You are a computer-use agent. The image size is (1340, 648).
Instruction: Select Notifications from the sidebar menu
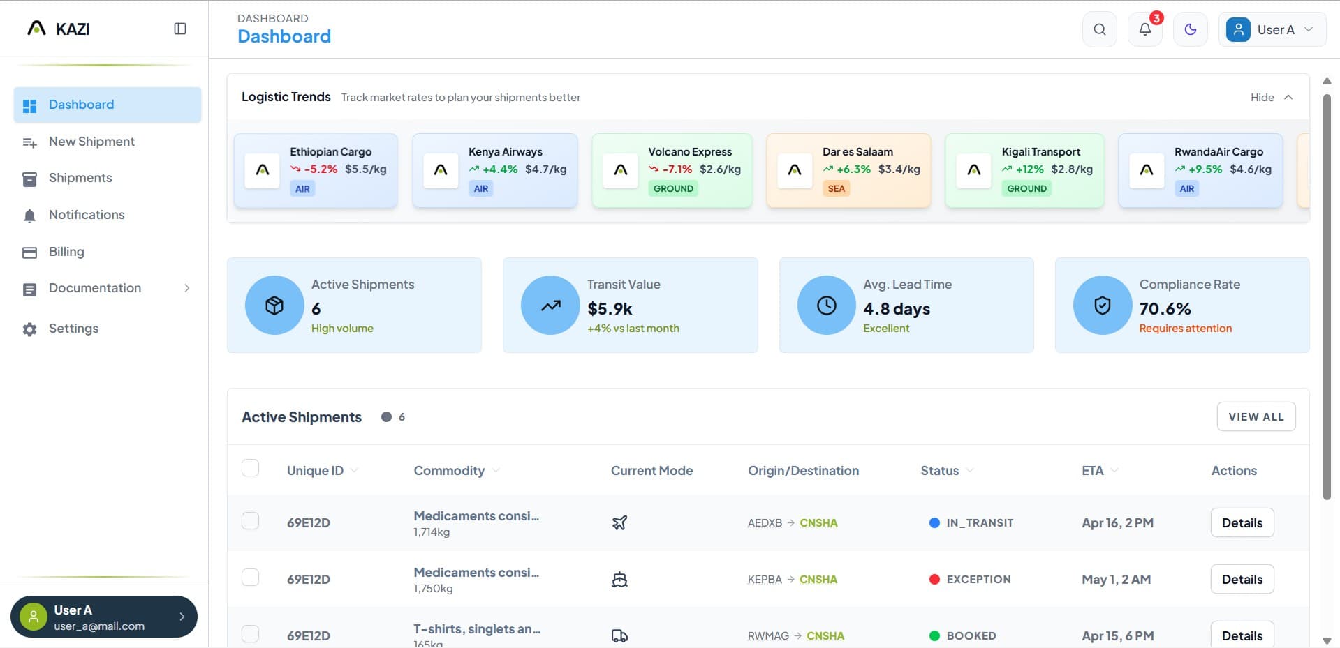click(x=87, y=215)
